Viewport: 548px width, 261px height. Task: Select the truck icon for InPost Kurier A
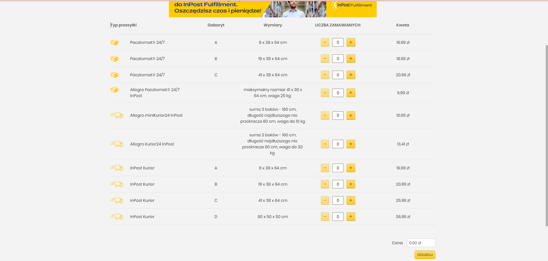[x=117, y=168]
